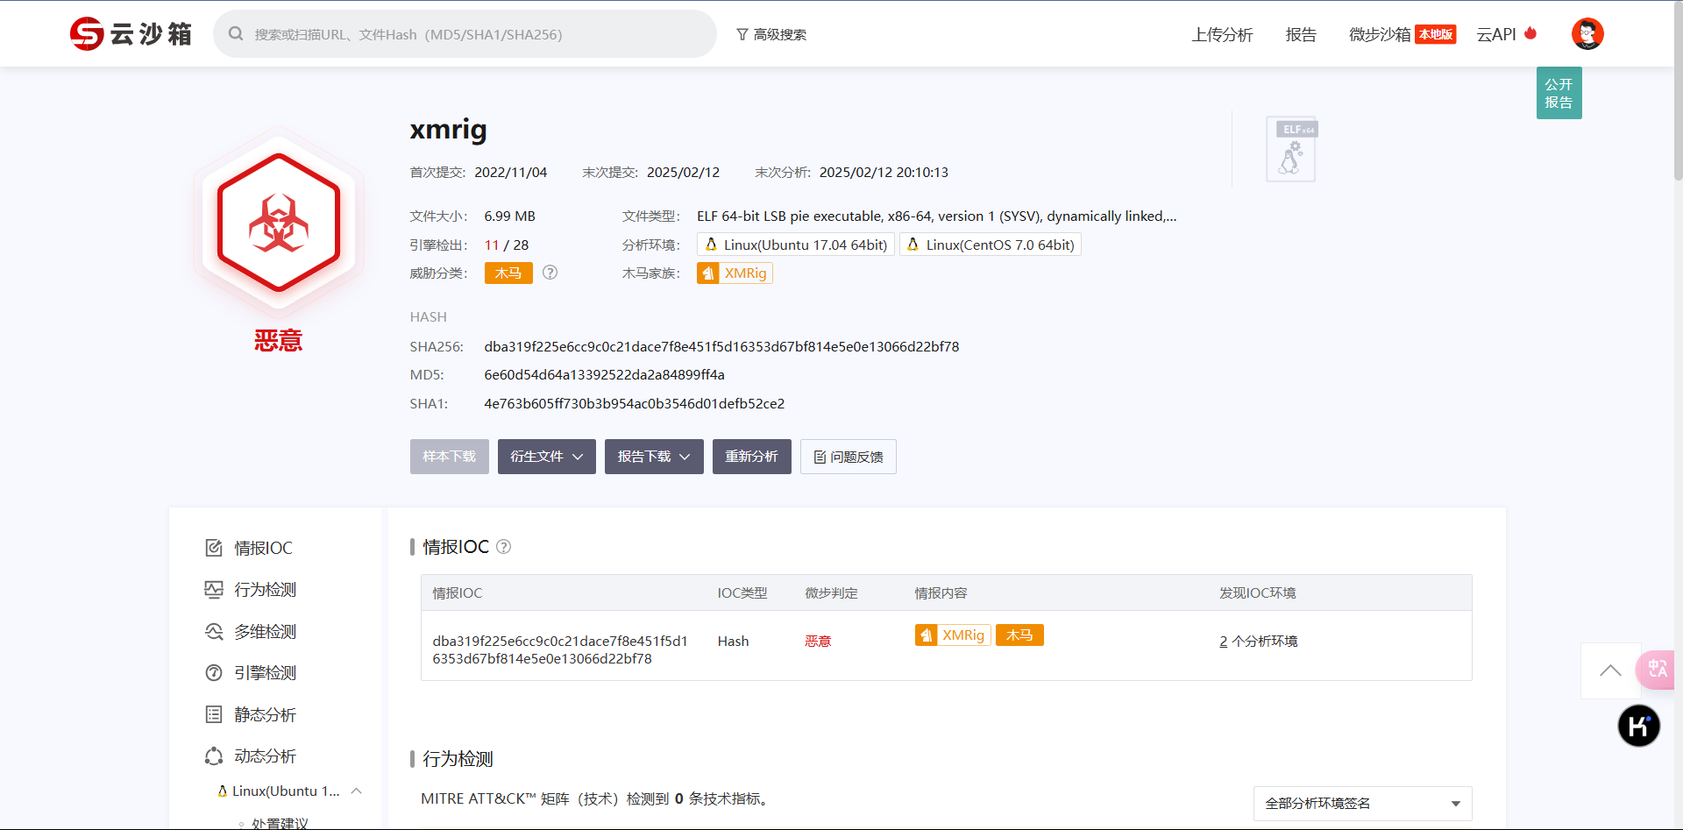Screen dimensions: 1683x830
Task: Click the 多维检测 sidebar icon
Action: (x=214, y=632)
